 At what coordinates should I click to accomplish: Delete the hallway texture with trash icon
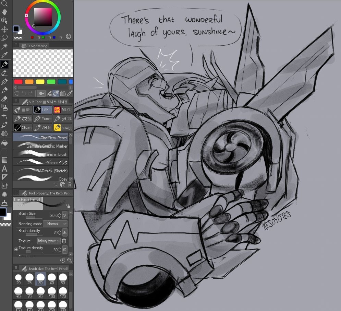[64, 241]
